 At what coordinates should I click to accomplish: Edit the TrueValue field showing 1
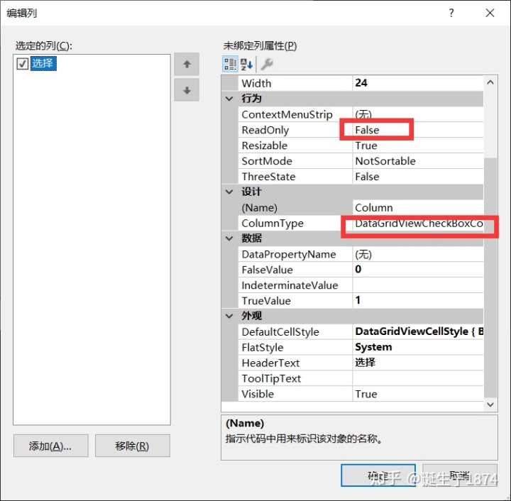point(418,301)
